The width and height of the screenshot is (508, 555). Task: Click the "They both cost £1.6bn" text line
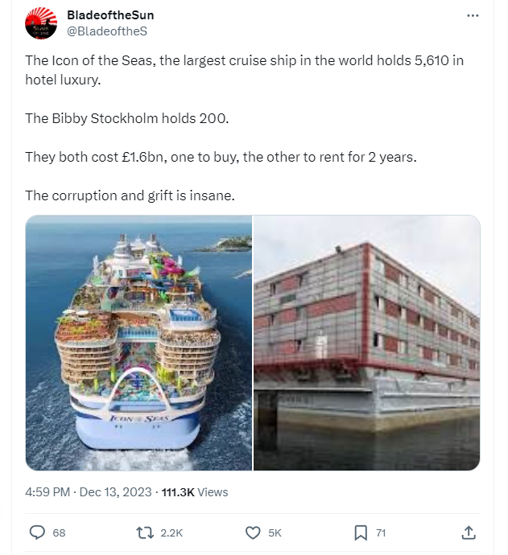[x=221, y=157]
